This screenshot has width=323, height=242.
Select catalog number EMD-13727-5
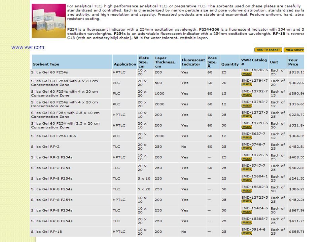[255, 113]
